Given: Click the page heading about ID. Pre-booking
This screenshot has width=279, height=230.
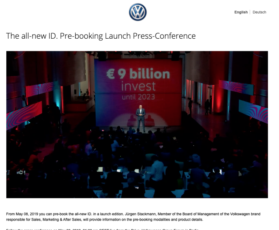Looking at the screenshot, I should [x=101, y=36].
